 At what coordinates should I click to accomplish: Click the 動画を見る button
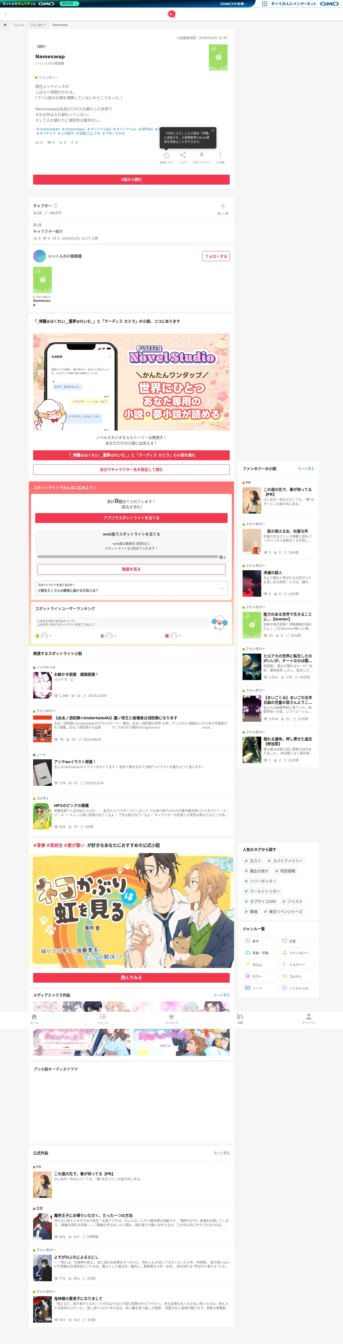131,569
